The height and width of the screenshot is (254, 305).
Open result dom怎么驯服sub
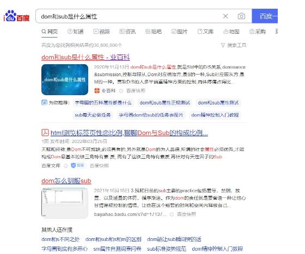[x=66, y=181]
